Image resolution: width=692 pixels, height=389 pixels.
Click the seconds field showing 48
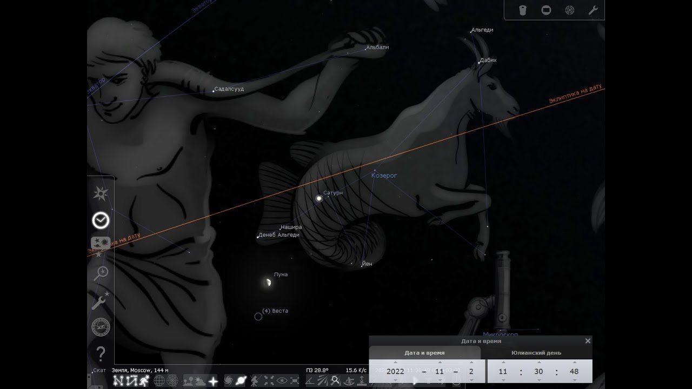click(574, 372)
